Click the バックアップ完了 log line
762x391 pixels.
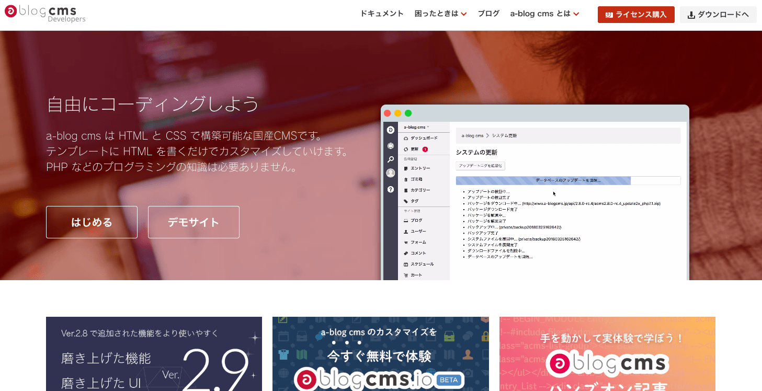pos(482,233)
